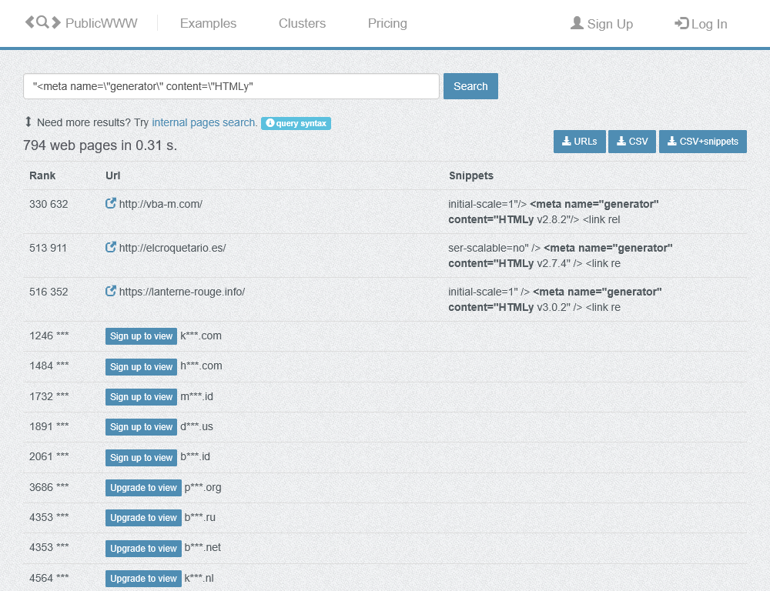This screenshot has width=770, height=591.
Task: Open external link icon for vba-m.com
Action: (x=111, y=204)
